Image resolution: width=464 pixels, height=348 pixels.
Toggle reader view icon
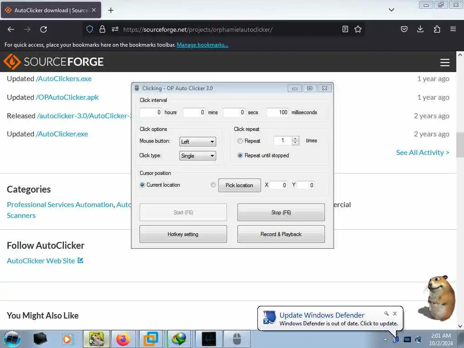point(345,29)
